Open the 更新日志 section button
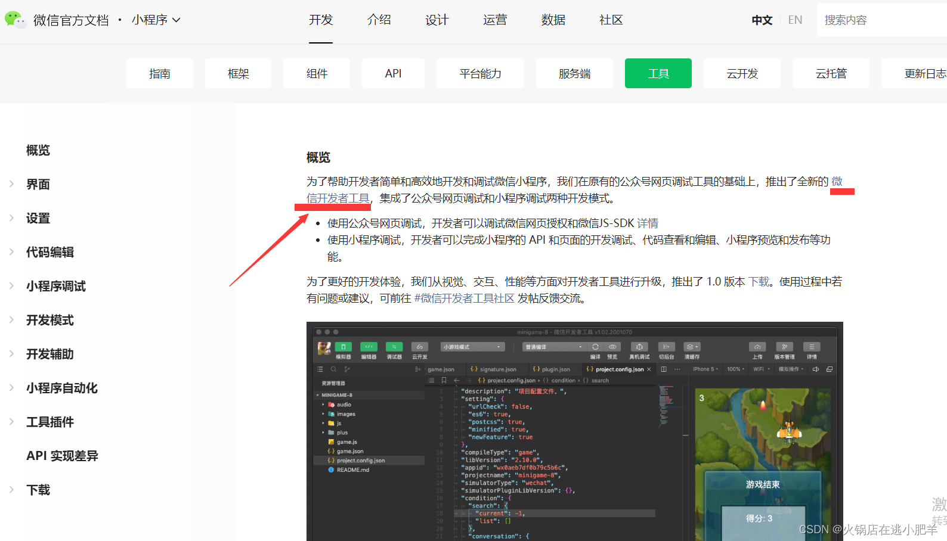Screen dimensions: 947x541 [x=914, y=73]
